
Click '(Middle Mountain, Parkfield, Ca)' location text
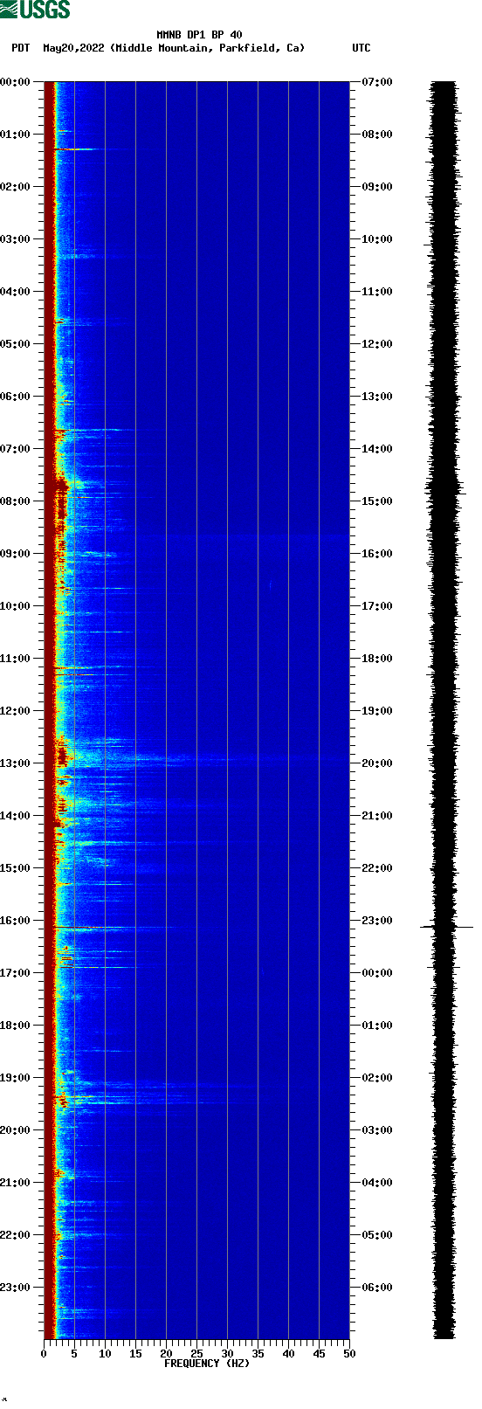(x=208, y=48)
